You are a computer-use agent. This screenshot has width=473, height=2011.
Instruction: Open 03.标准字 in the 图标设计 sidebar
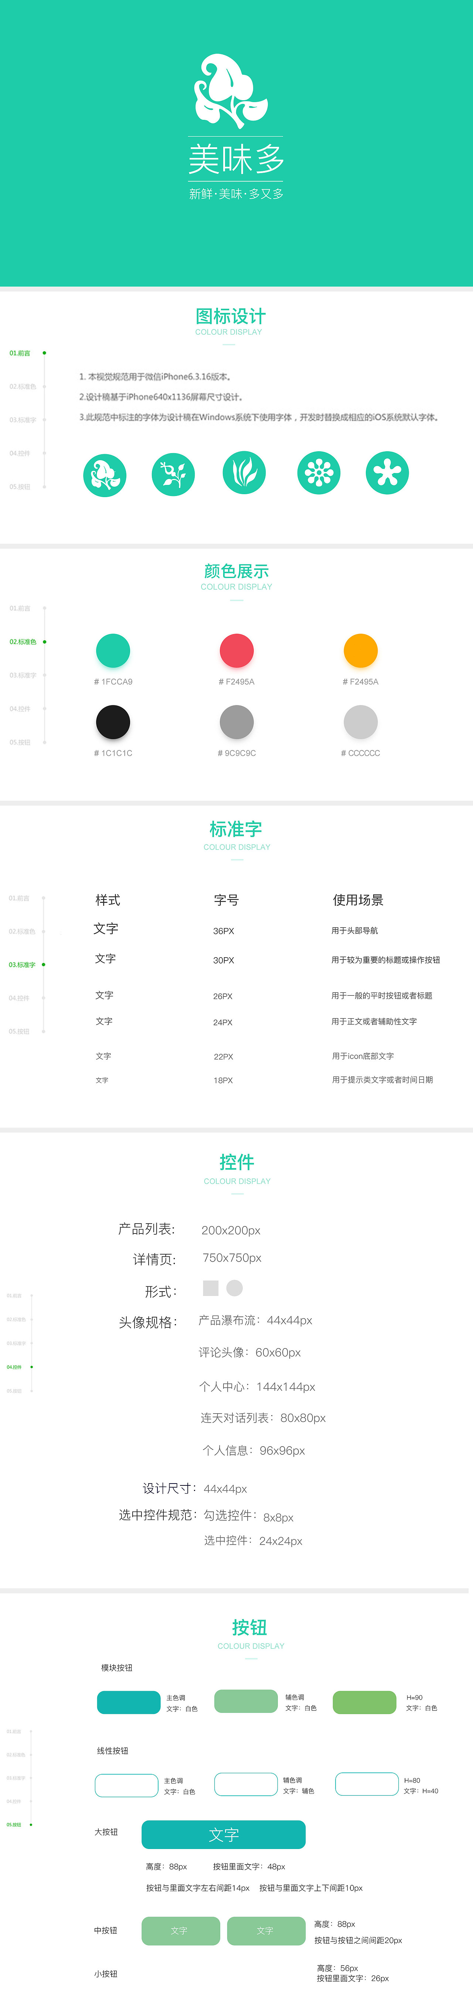coord(23,420)
